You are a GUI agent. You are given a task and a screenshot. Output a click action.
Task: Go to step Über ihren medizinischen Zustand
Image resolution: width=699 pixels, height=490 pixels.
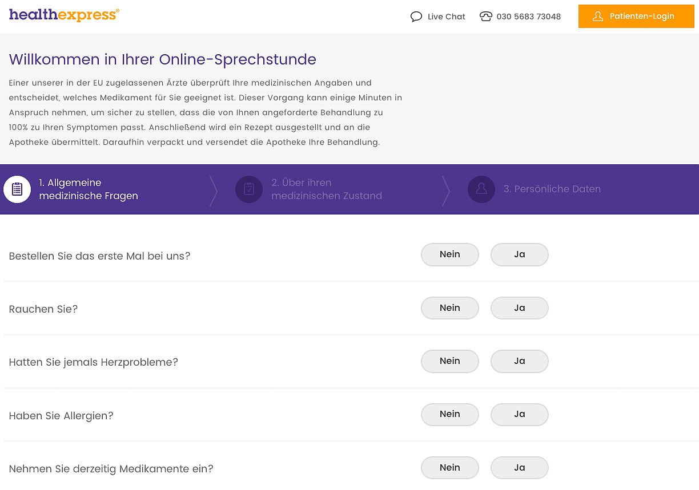[326, 189]
